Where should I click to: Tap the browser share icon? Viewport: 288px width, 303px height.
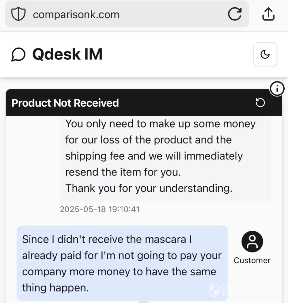tap(268, 14)
